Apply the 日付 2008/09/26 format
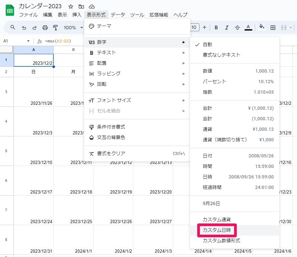Screen dimensions: 297x257 [234, 156]
